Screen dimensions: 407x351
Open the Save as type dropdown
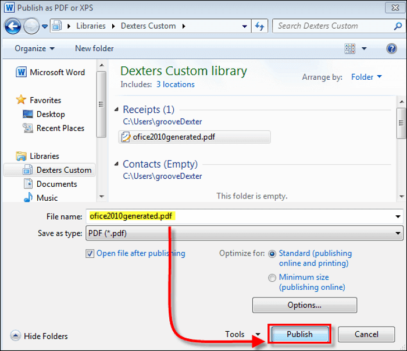tap(244, 233)
